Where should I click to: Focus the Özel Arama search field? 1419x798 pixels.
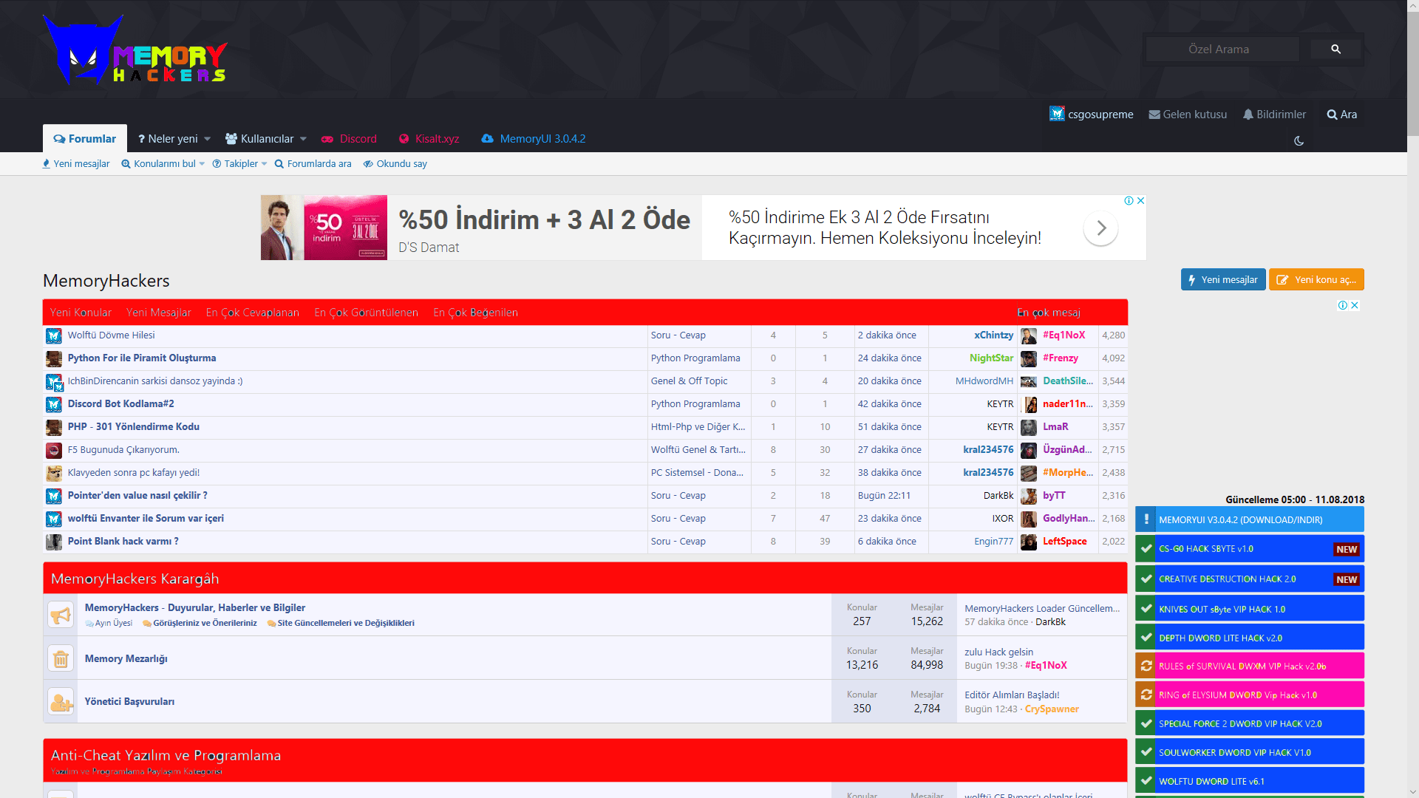(x=1222, y=49)
